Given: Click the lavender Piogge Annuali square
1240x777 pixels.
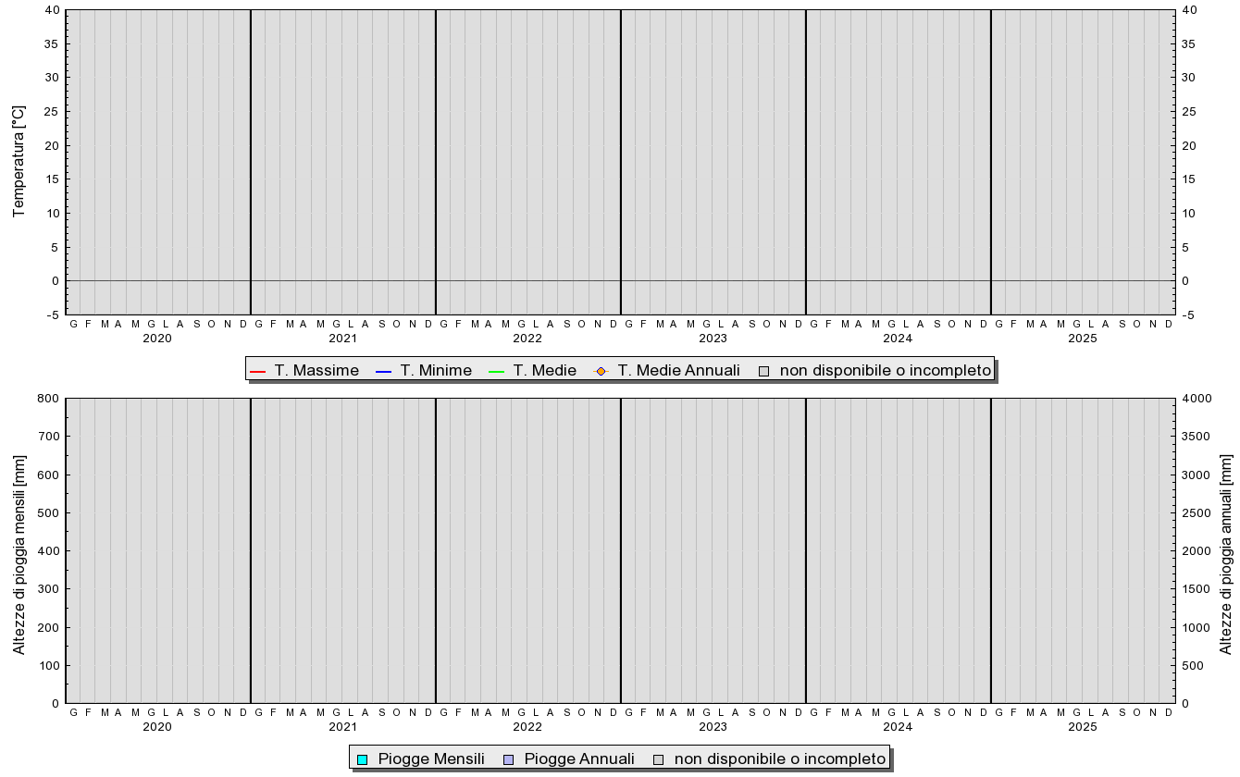Looking at the screenshot, I should click(x=508, y=759).
